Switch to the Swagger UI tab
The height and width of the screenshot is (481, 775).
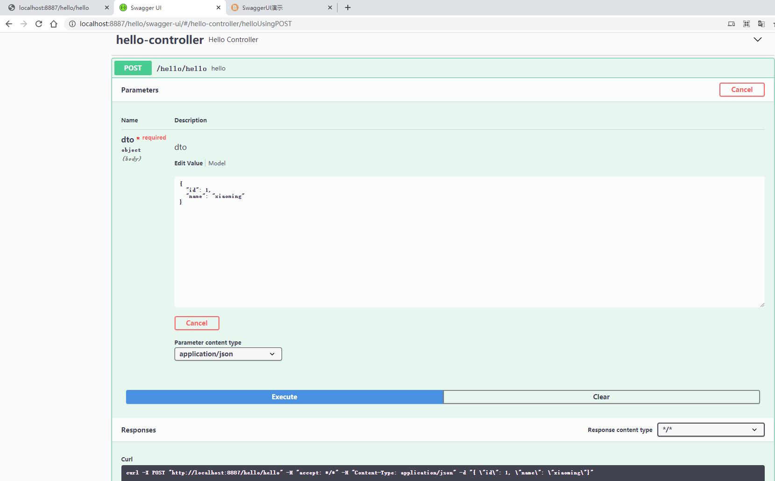pos(169,7)
